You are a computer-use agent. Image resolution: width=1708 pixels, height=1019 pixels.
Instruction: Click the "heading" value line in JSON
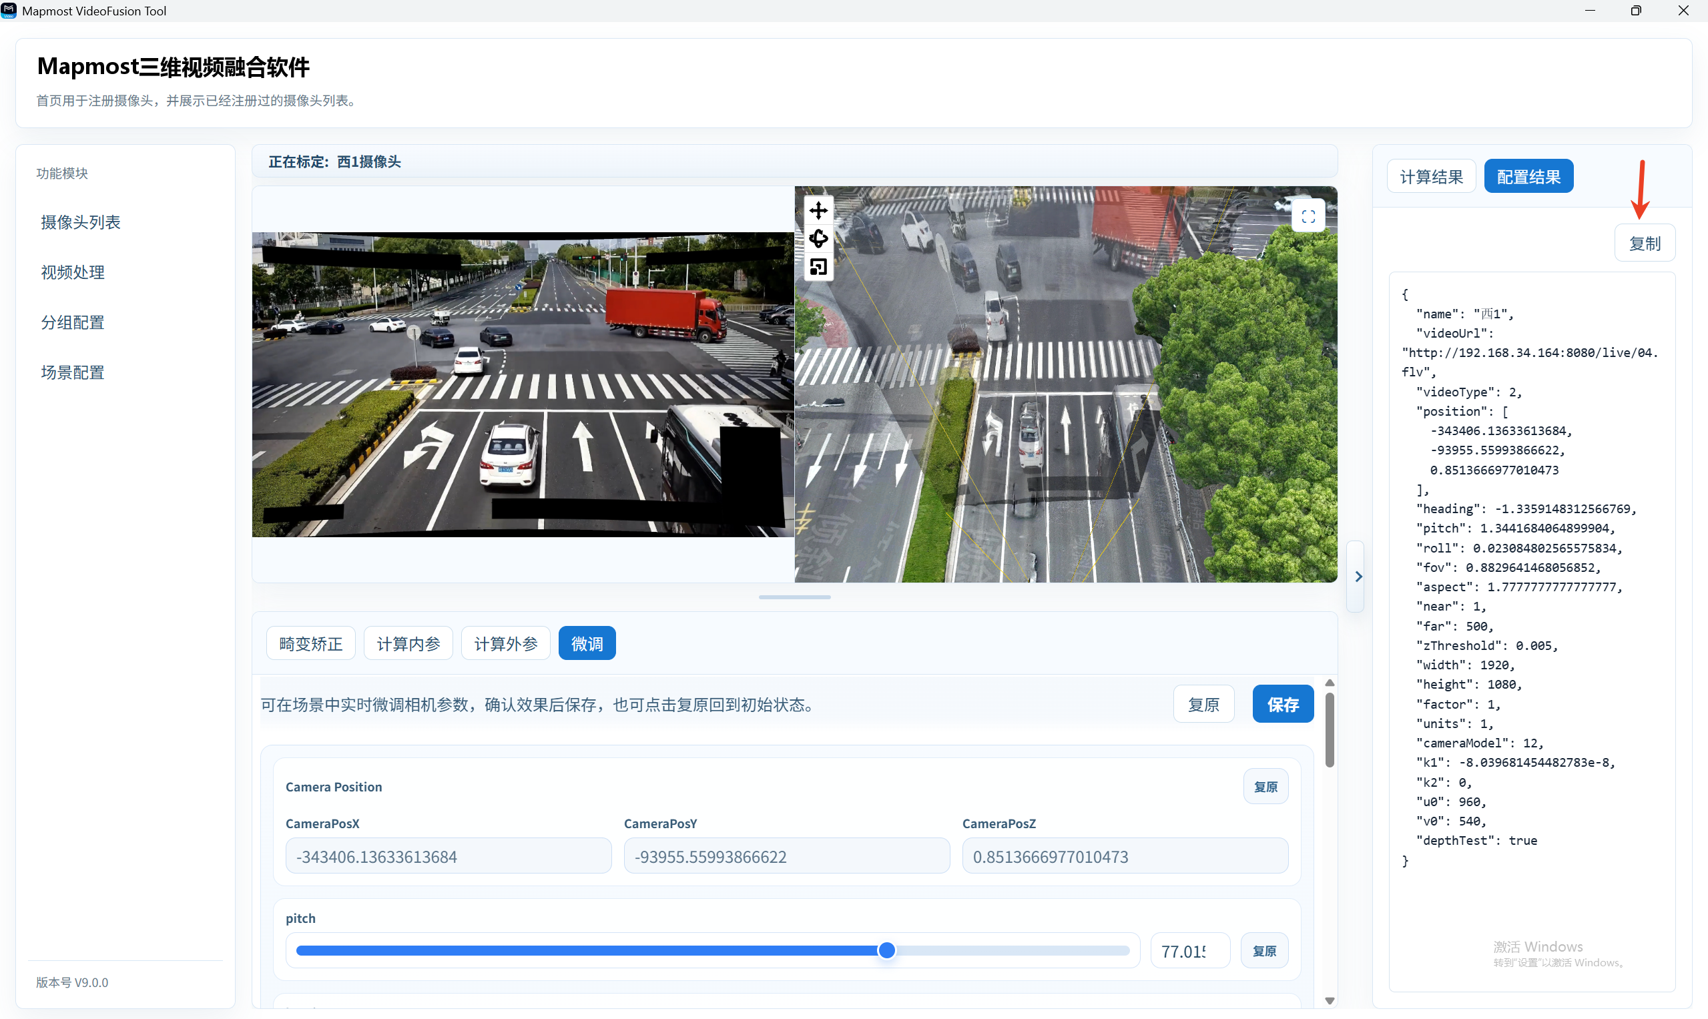pyautogui.click(x=1526, y=508)
